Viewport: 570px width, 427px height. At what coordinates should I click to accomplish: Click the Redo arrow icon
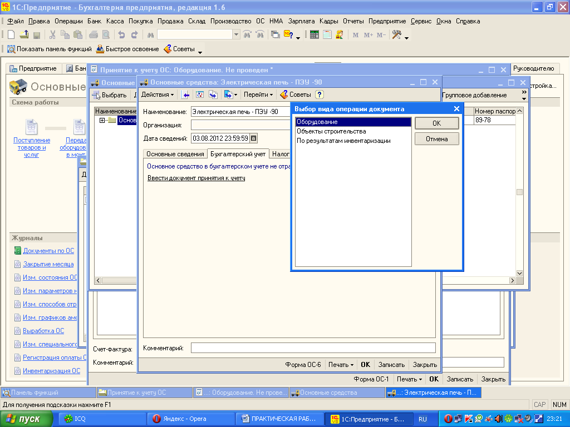[x=135, y=35]
